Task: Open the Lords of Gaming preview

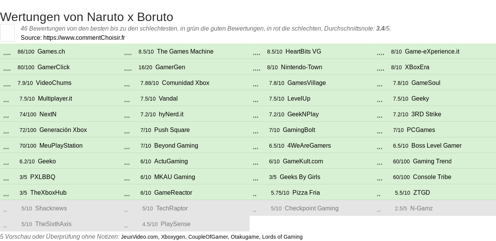Action: coord(282,237)
